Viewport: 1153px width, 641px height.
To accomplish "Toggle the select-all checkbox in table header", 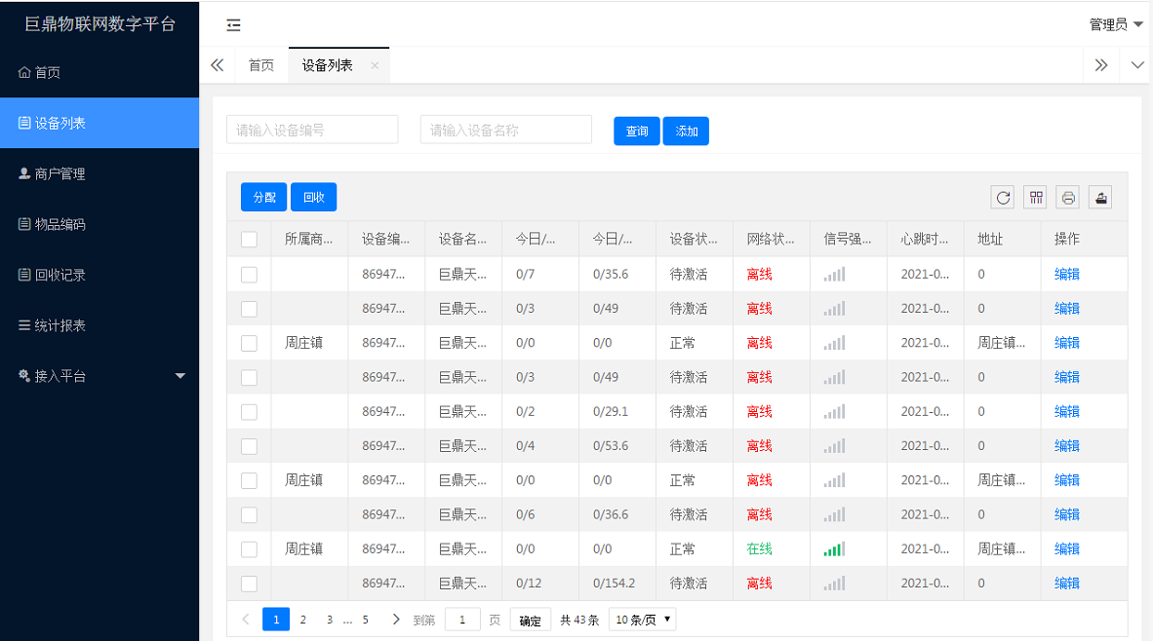I will click(250, 240).
